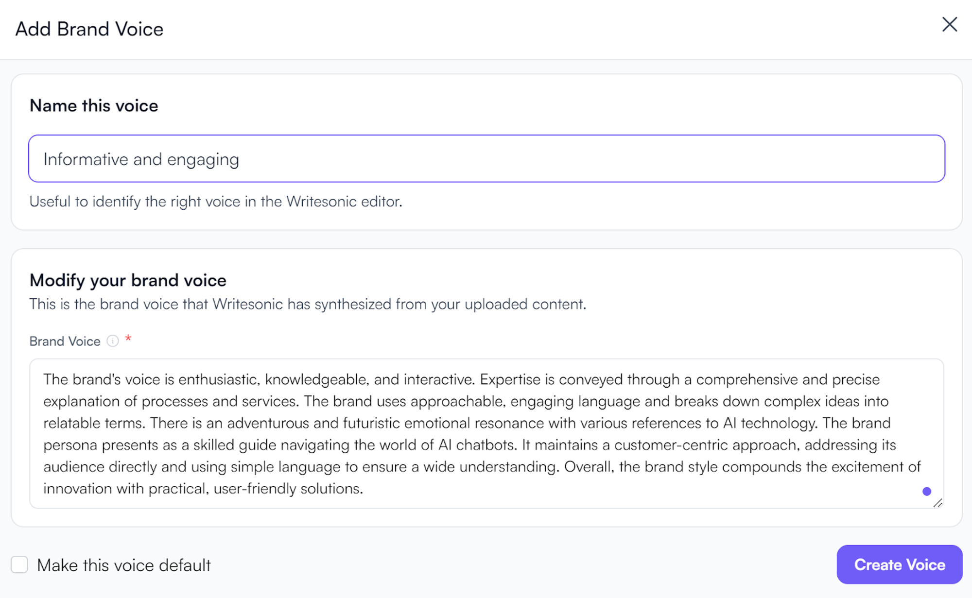Screen dimensions: 972x598
Task: Click description about synthesized uploaded content
Action: coord(308,304)
